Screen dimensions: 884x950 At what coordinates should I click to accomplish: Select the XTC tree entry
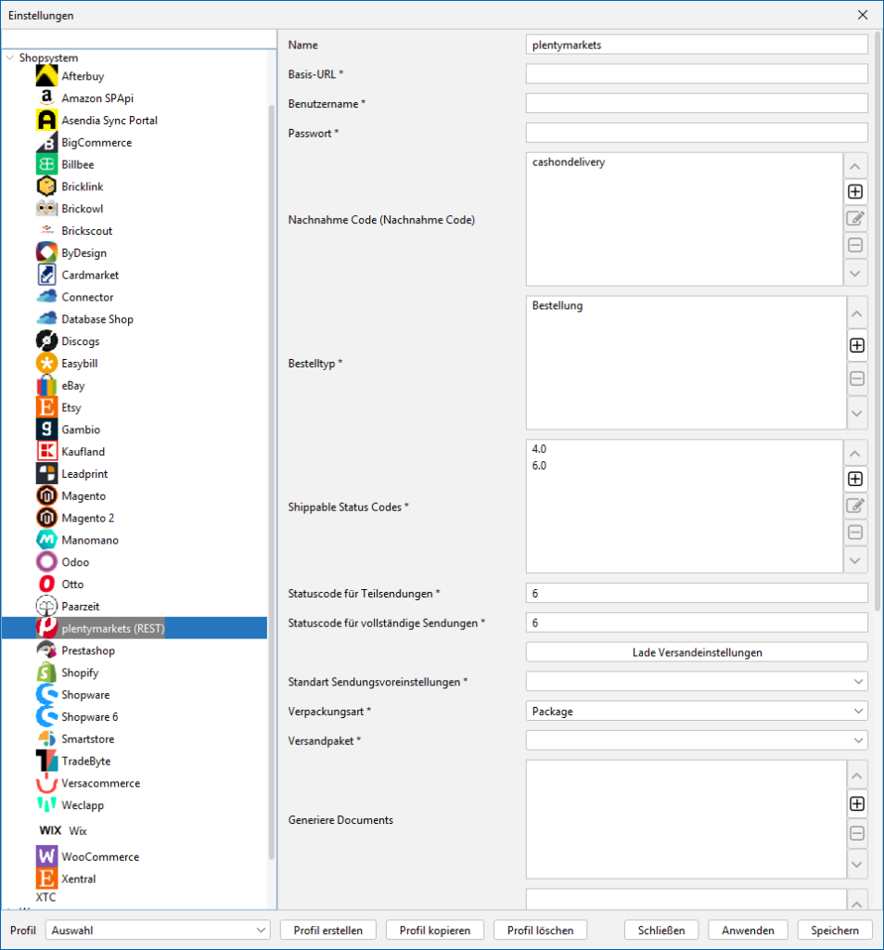pos(45,897)
